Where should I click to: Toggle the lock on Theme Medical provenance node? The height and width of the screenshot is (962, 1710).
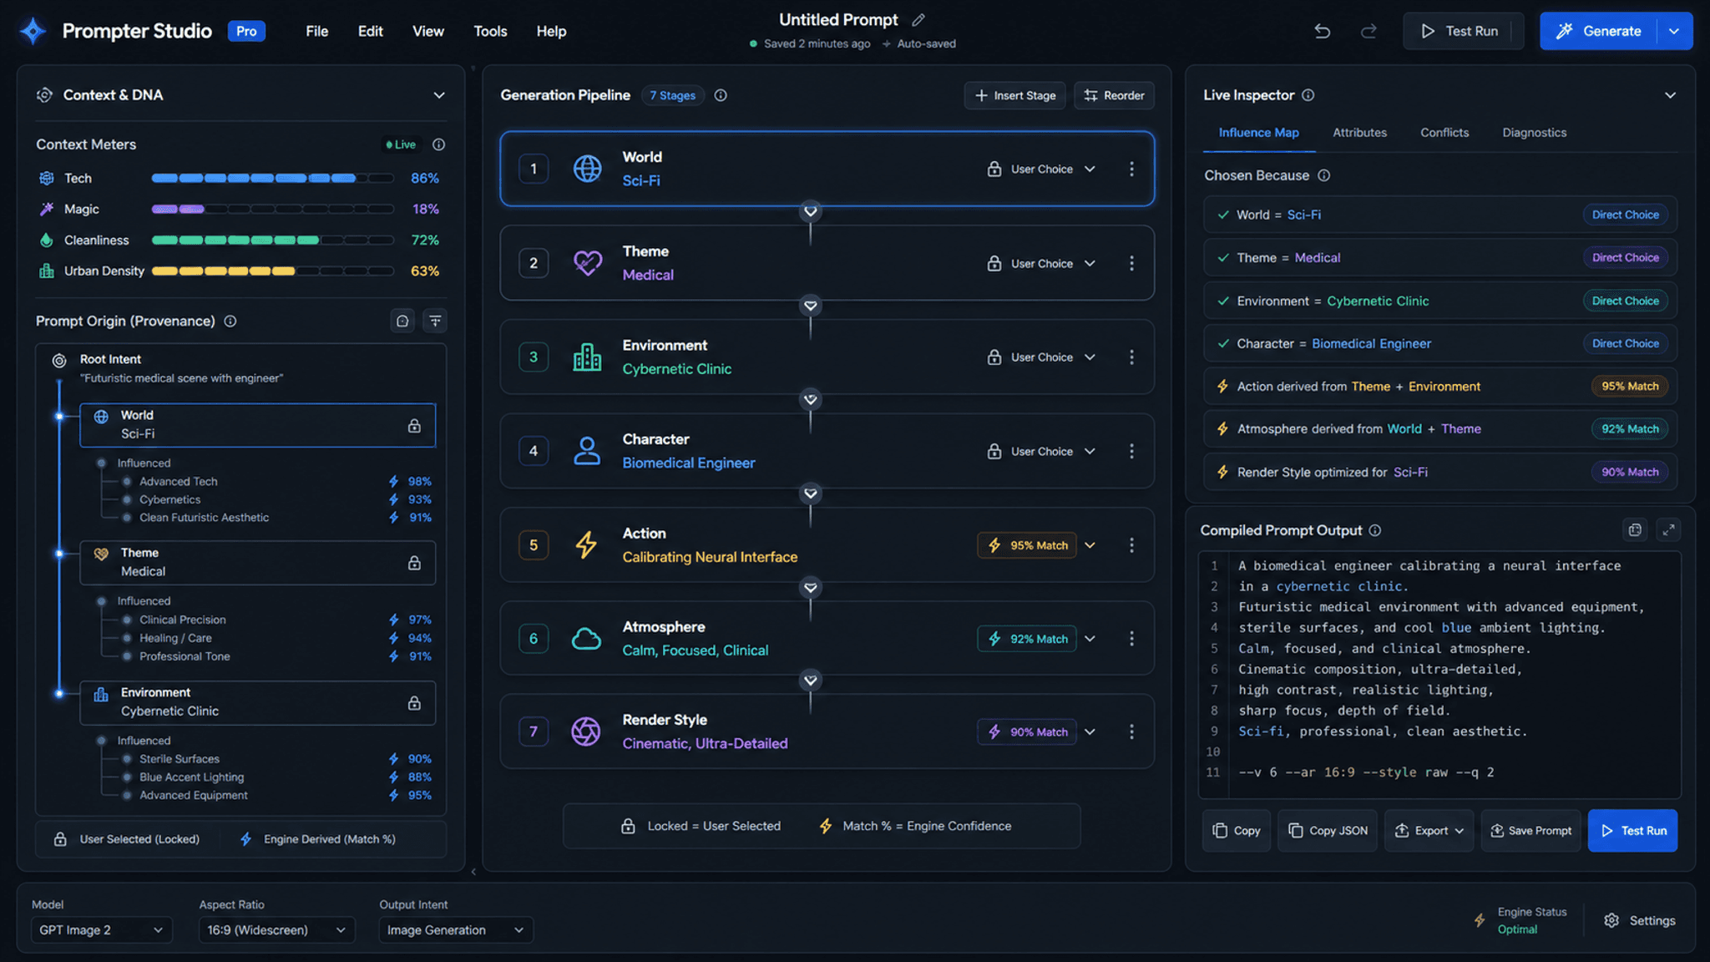(414, 563)
